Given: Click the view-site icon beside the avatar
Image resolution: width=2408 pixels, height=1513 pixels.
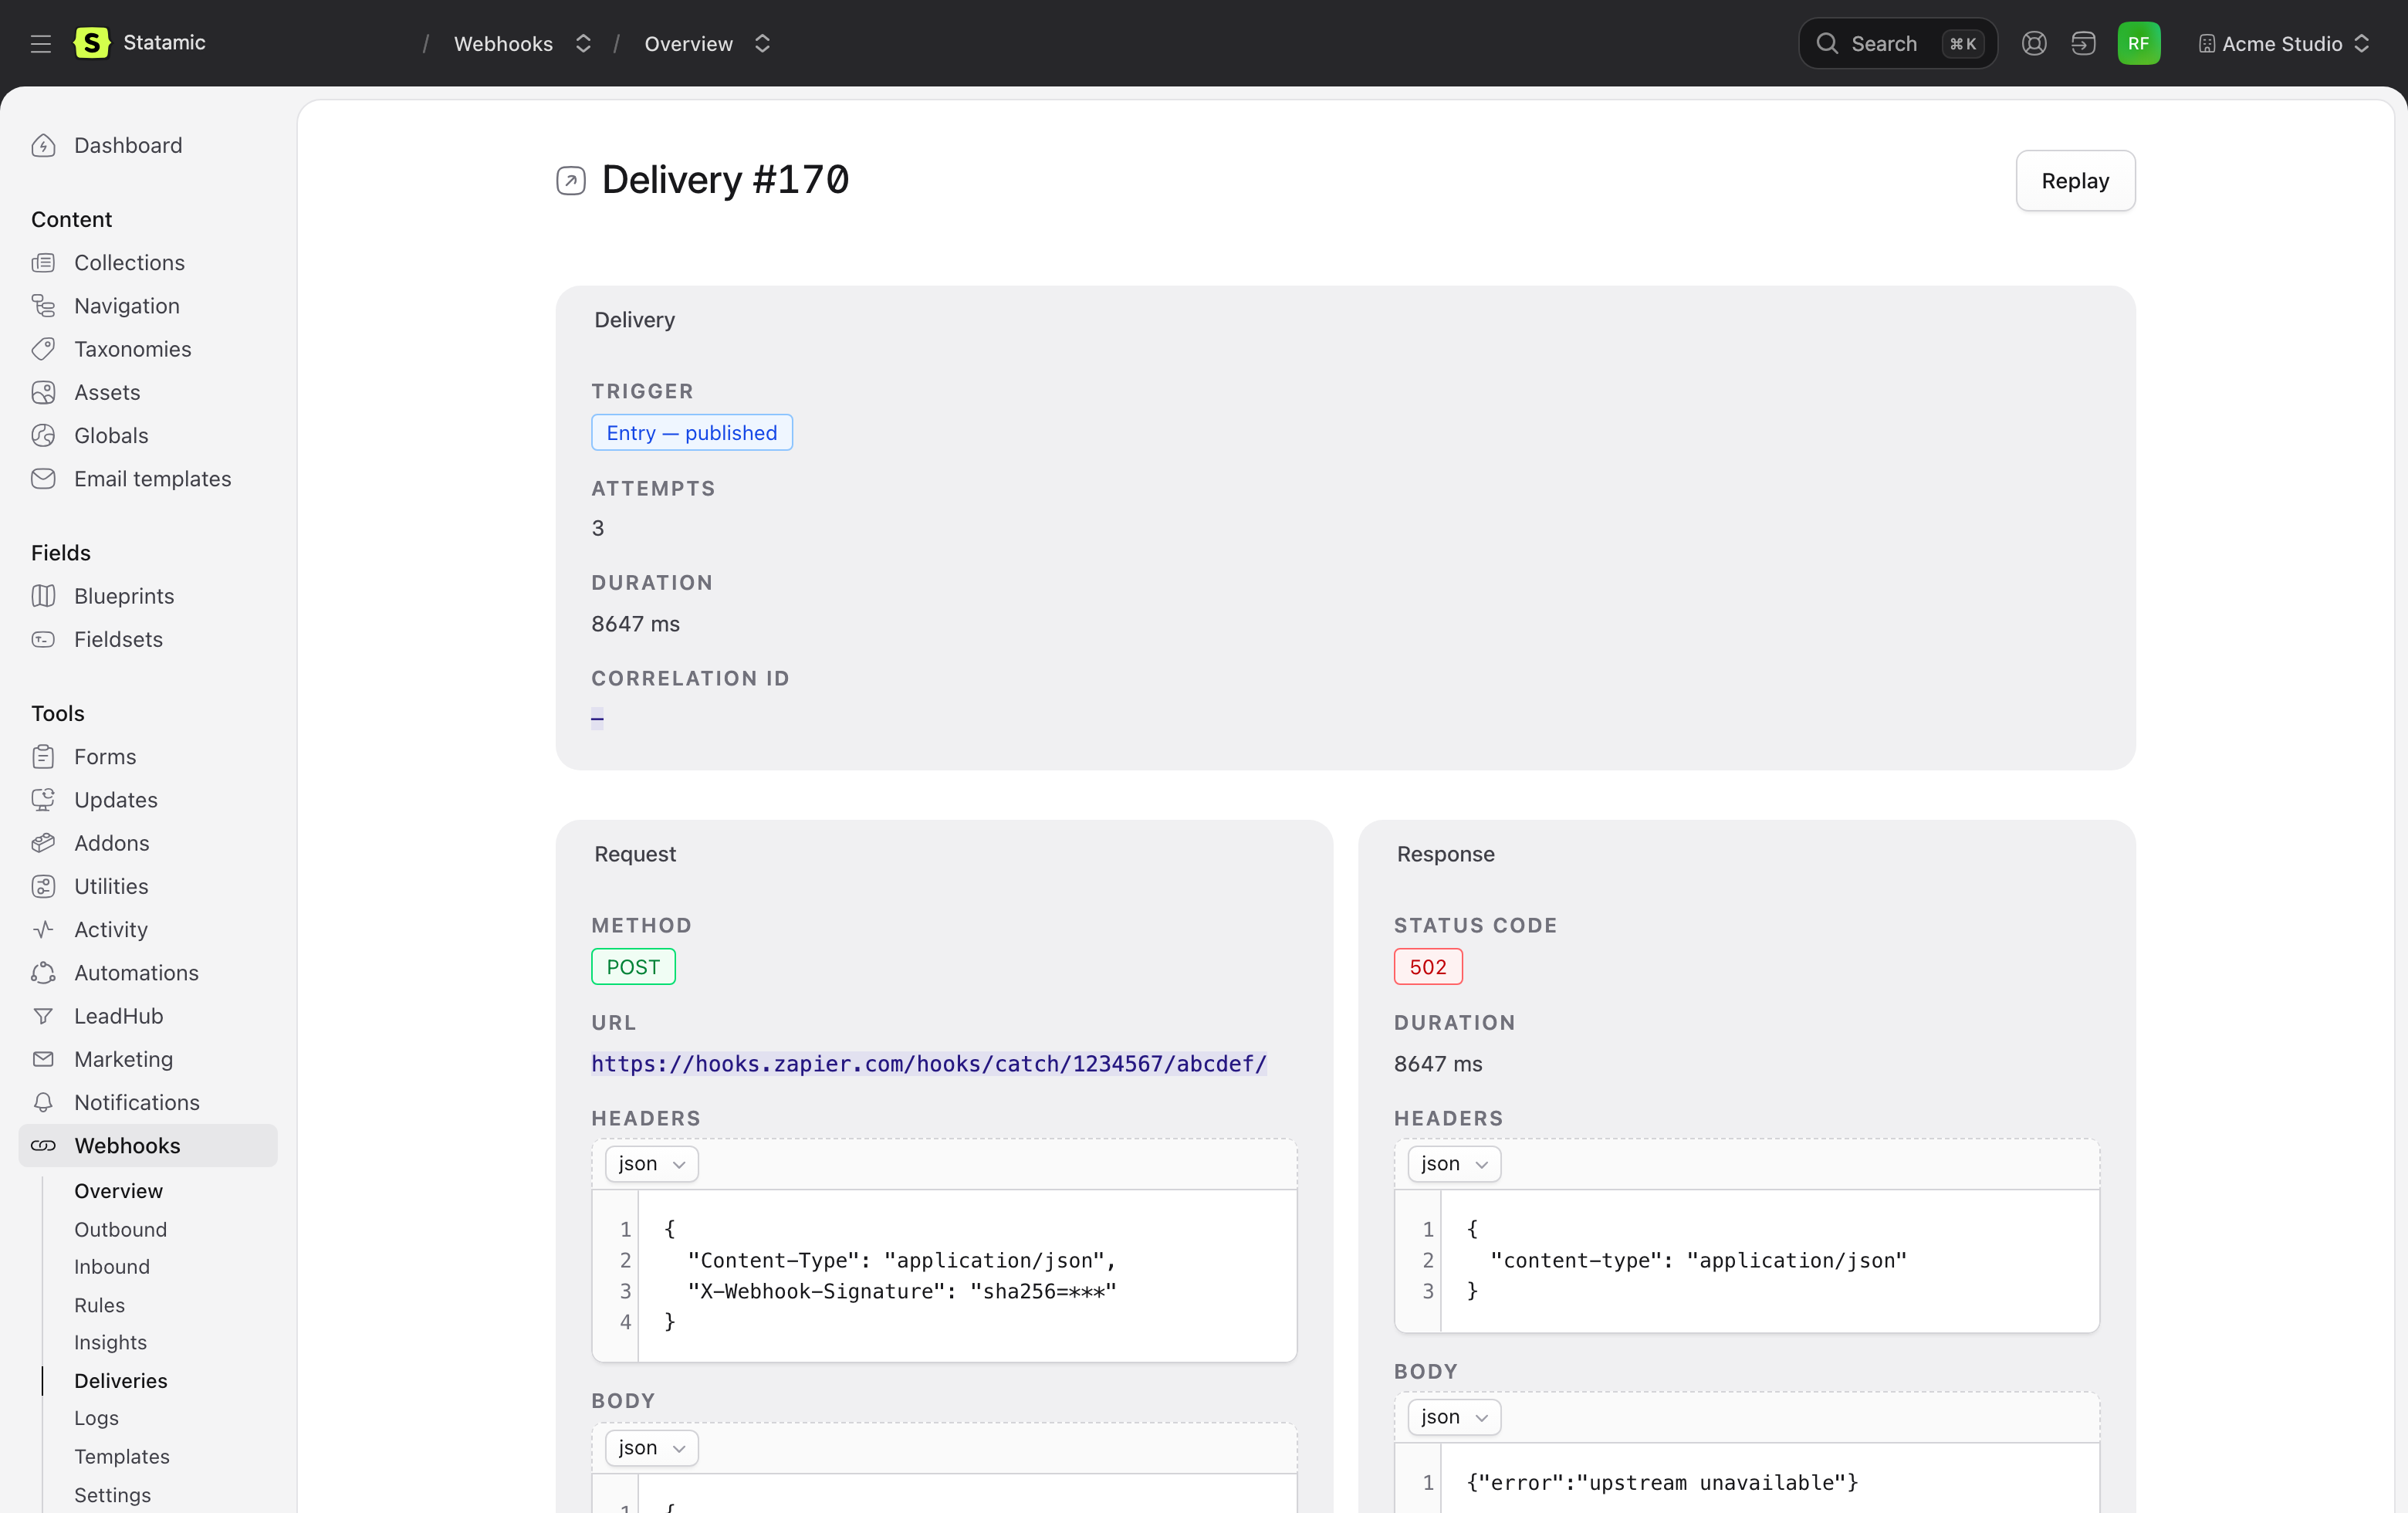Looking at the screenshot, I should [2083, 43].
